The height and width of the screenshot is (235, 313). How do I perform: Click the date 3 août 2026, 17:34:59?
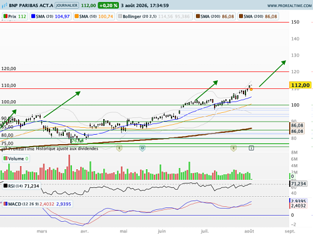tap(145, 6)
